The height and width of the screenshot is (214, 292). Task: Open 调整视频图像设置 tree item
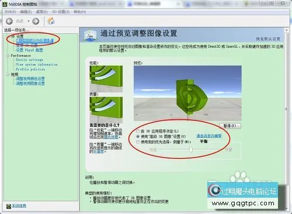[x=30, y=83]
